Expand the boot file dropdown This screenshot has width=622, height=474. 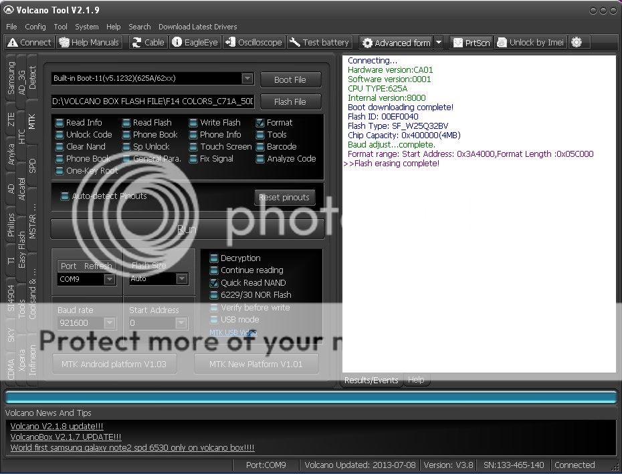247,78
